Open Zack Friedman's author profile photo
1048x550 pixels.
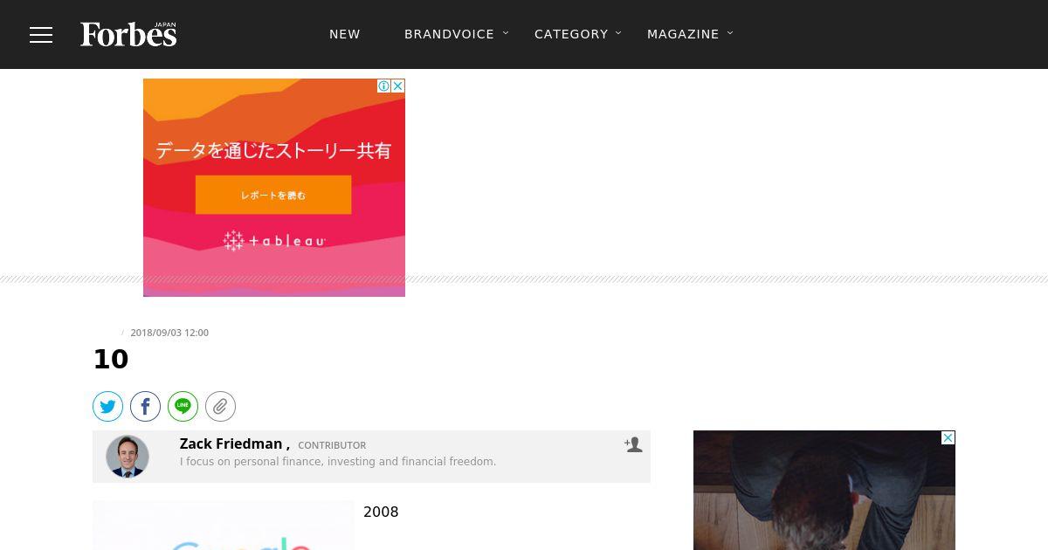(x=128, y=456)
